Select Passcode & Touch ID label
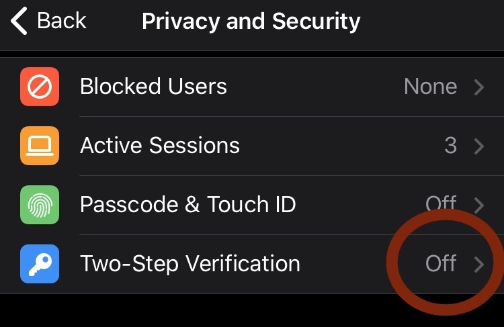 187,205
